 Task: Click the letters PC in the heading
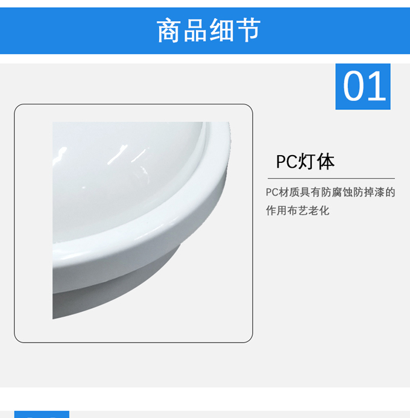286,162
